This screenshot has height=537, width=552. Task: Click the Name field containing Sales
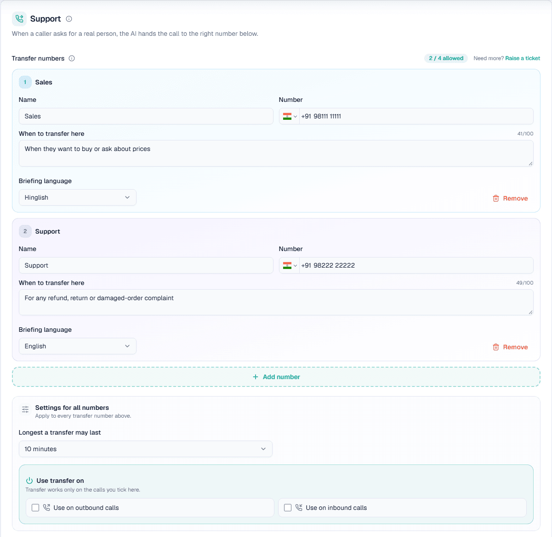pyautogui.click(x=146, y=116)
